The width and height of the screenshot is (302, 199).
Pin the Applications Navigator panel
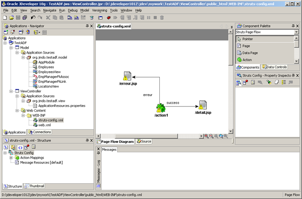[x=87, y=26]
